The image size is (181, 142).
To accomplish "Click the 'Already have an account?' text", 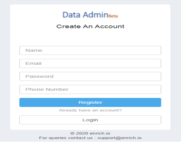I will (90, 110).
